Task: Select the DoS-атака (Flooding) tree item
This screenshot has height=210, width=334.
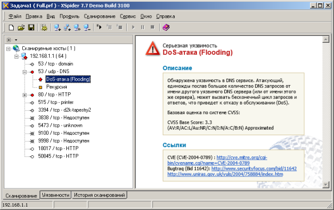Action: click(x=68, y=79)
